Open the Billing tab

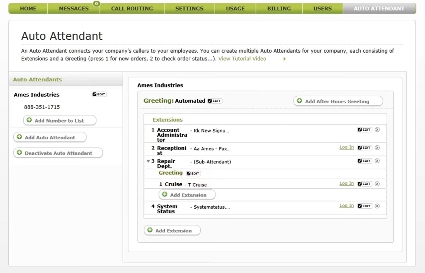pyautogui.click(x=279, y=8)
